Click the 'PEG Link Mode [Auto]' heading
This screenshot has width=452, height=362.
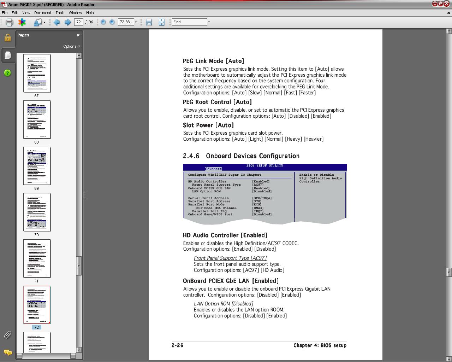point(213,61)
